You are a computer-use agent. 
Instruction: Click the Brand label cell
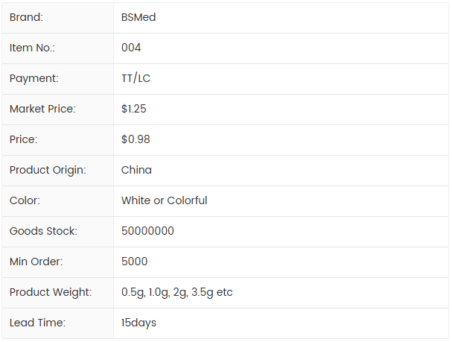tap(26, 17)
